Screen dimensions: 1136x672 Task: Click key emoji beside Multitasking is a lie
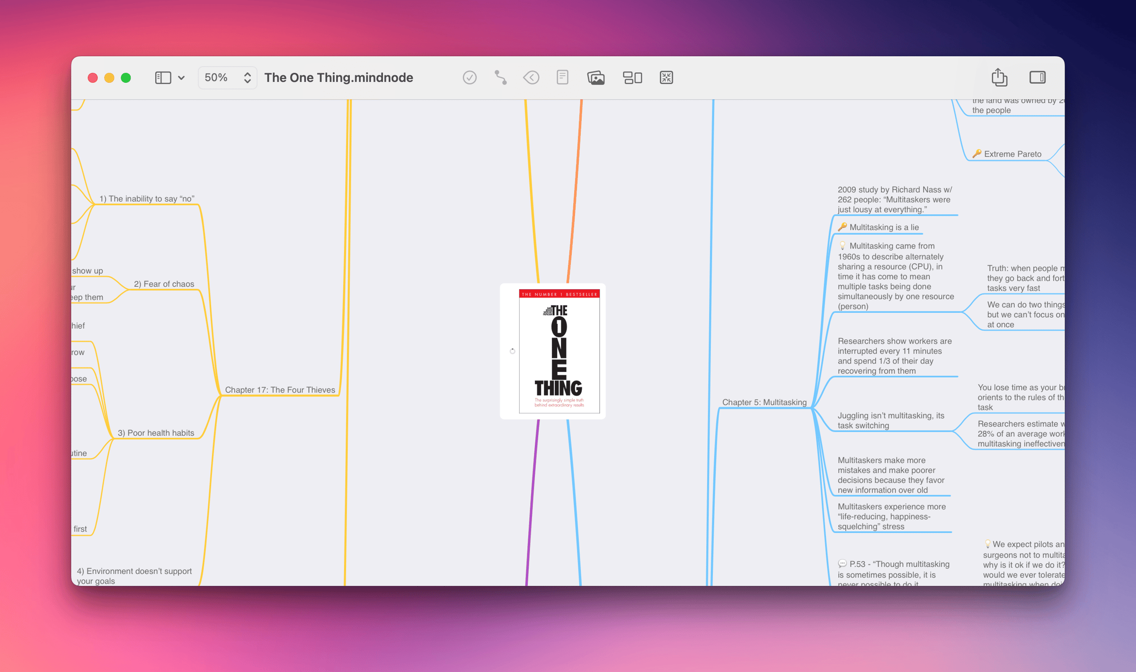click(843, 227)
